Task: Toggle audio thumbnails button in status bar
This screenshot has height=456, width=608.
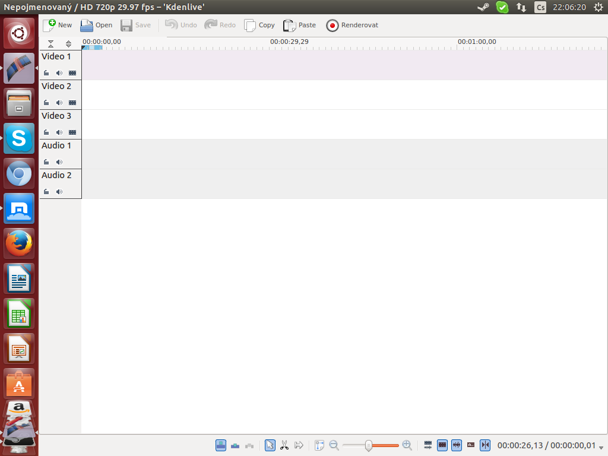Action: click(x=457, y=445)
